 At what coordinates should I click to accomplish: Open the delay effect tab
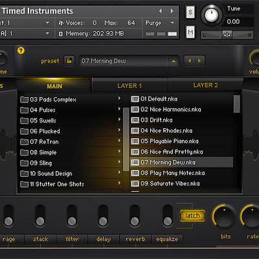point(104,239)
